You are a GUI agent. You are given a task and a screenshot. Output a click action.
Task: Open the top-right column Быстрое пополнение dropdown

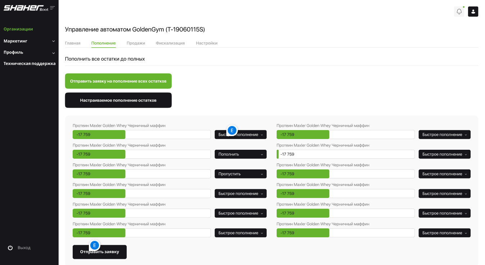(445, 135)
